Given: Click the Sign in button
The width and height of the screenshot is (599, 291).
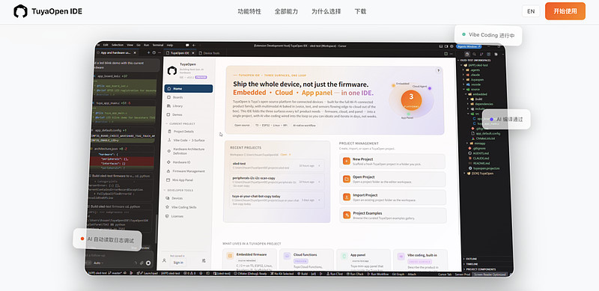Looking at the screenshot, I should coord(178,263).
